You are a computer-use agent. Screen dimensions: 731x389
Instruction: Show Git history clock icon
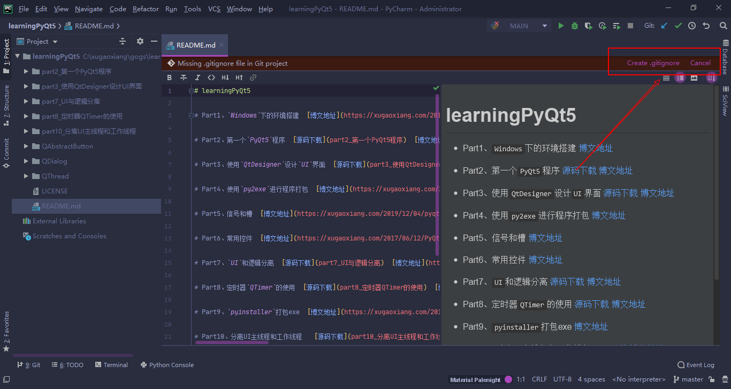pos(692,26)
